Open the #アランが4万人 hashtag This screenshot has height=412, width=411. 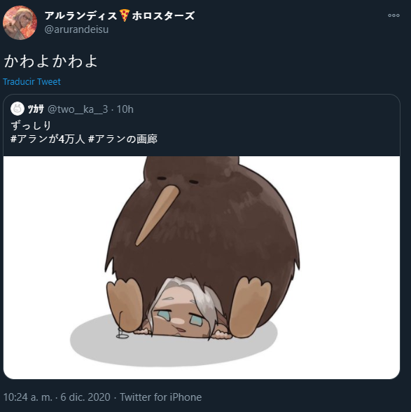click(x=48, y=139)
